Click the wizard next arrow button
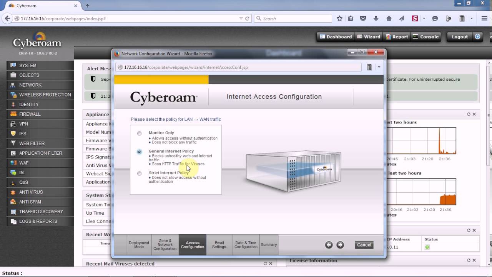This screenshot has width=492, height=277. tap(340, 245)
